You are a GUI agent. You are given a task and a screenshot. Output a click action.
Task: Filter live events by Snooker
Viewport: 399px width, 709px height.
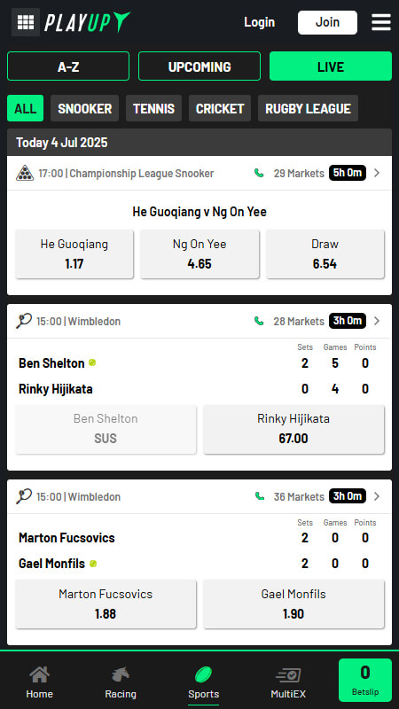84,108
